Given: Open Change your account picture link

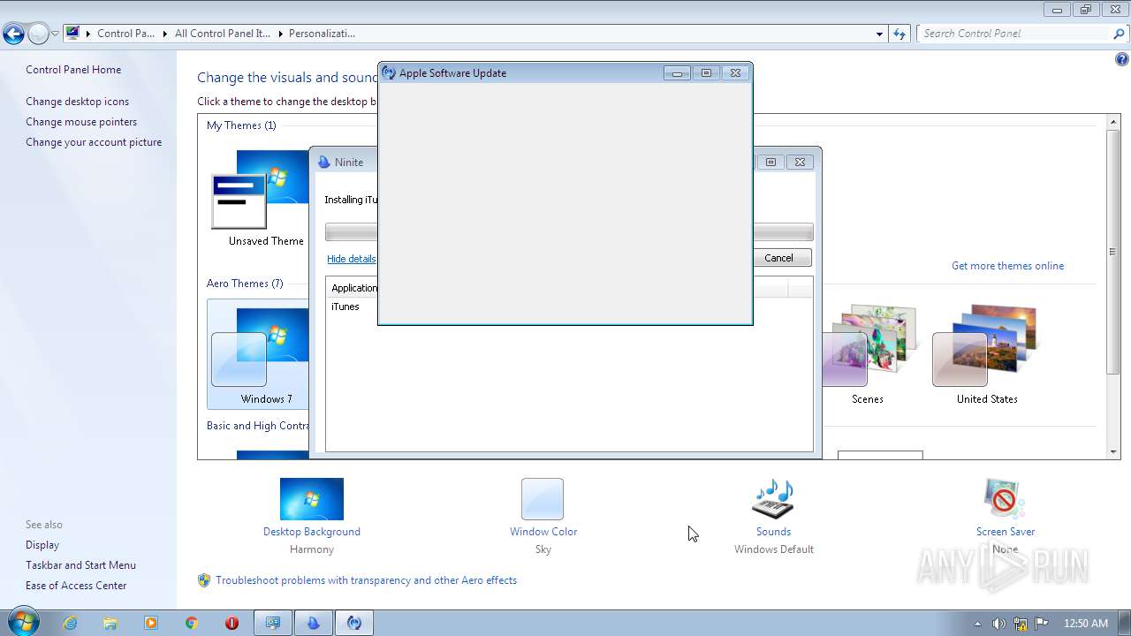Looking at the screenshot, I should click(94, 142).
